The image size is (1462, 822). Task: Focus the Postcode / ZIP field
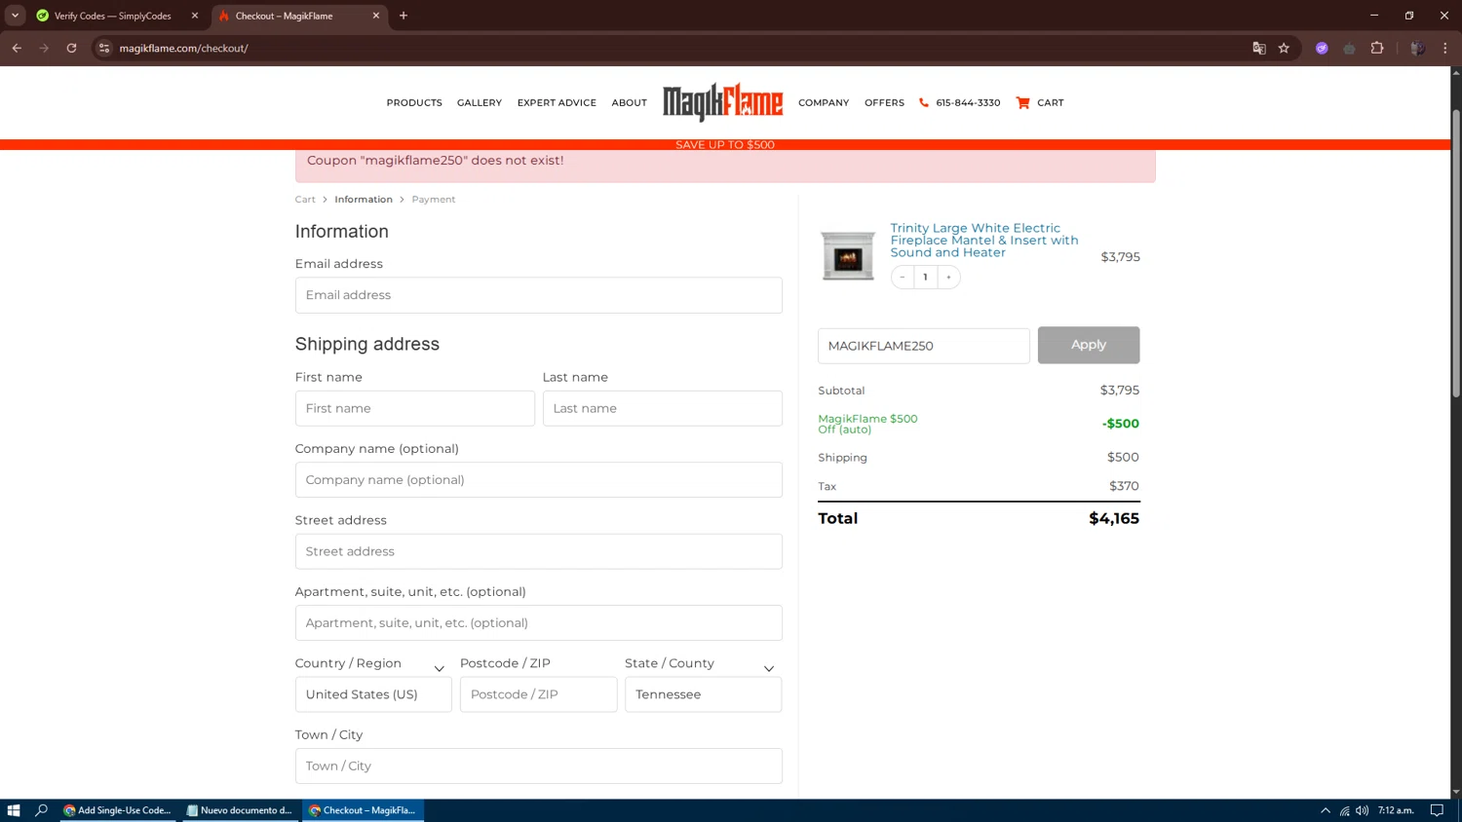point(538,694)
